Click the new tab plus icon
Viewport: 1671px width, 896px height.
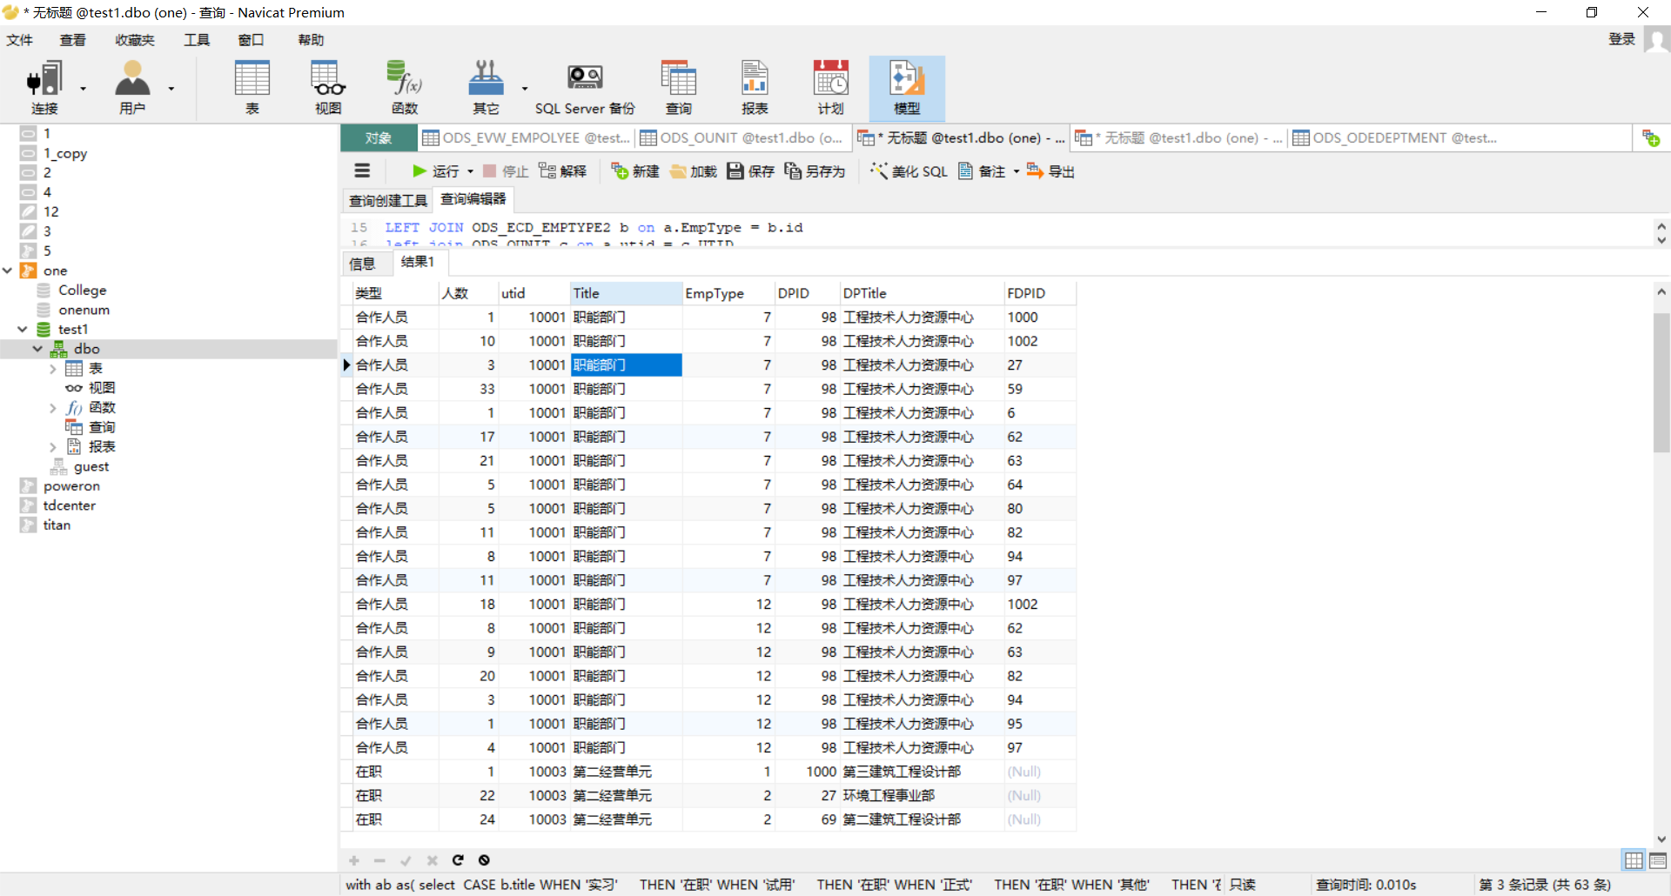(x=1651, y=138)
